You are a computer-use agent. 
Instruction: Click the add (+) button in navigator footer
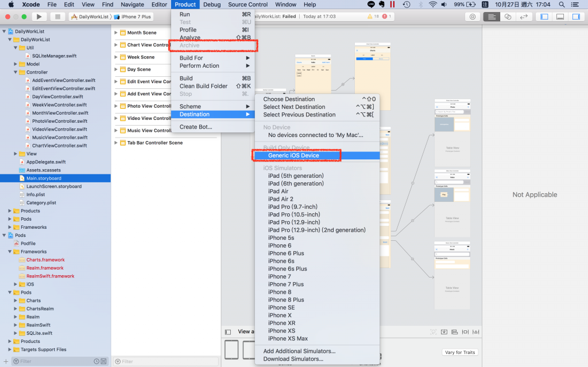[6, 361]
